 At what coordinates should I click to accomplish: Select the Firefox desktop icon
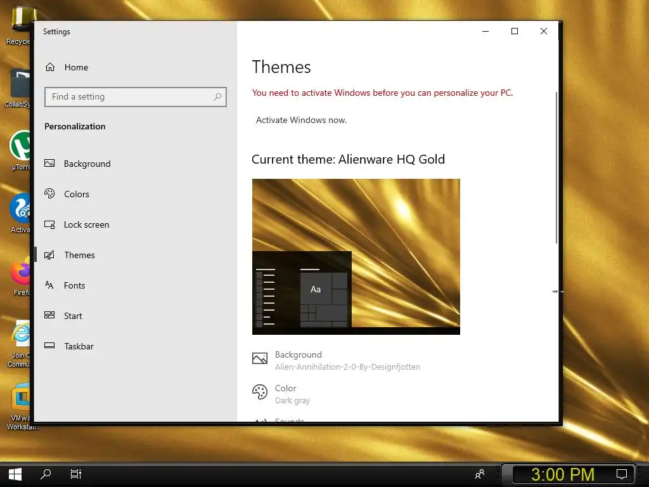[x=20, y=276]
